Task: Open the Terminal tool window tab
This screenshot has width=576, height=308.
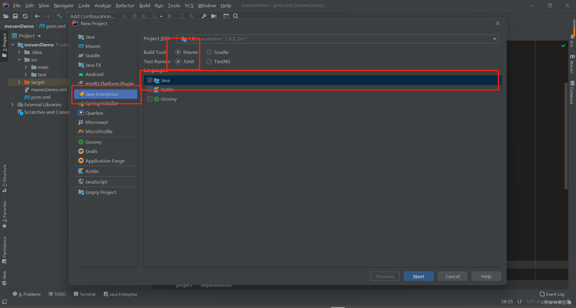Action: 85,294
